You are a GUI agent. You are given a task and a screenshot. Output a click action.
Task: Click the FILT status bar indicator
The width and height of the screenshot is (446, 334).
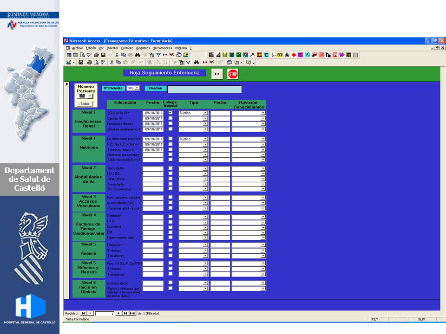[x=374, y=320]
